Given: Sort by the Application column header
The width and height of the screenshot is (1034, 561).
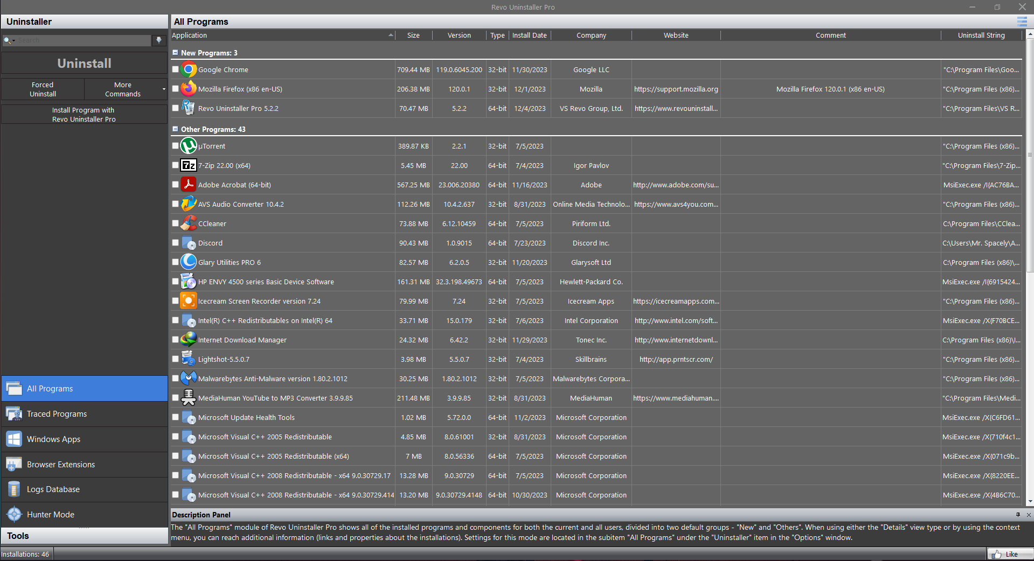Looking at the screenshot, I should 283,36.
